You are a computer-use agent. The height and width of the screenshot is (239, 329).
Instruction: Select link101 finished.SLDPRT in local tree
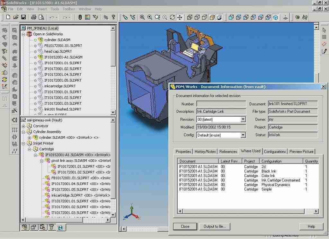click(63, 109)
